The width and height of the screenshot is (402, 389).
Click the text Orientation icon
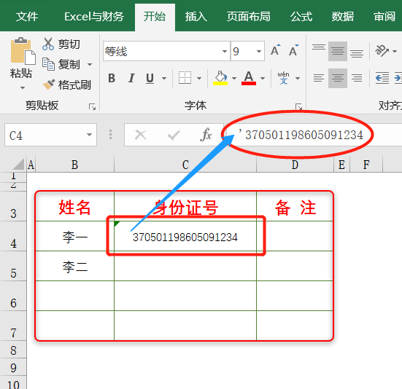[x=382, y=51]
